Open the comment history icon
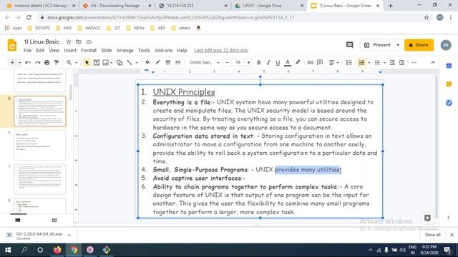This screenshot has width=458, height=257. click(x=349, y=45)
